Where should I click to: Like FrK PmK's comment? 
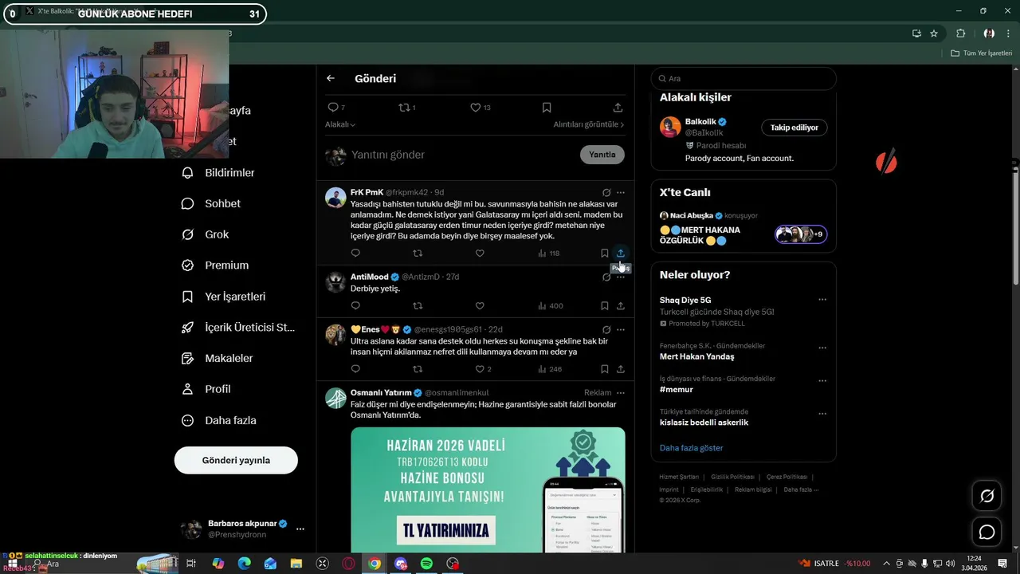click(x=480, y=253)
